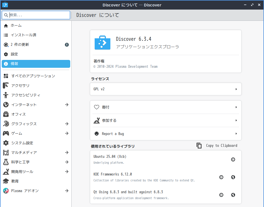
Task: Click the Accessories category icon
Action: [6, 85]
